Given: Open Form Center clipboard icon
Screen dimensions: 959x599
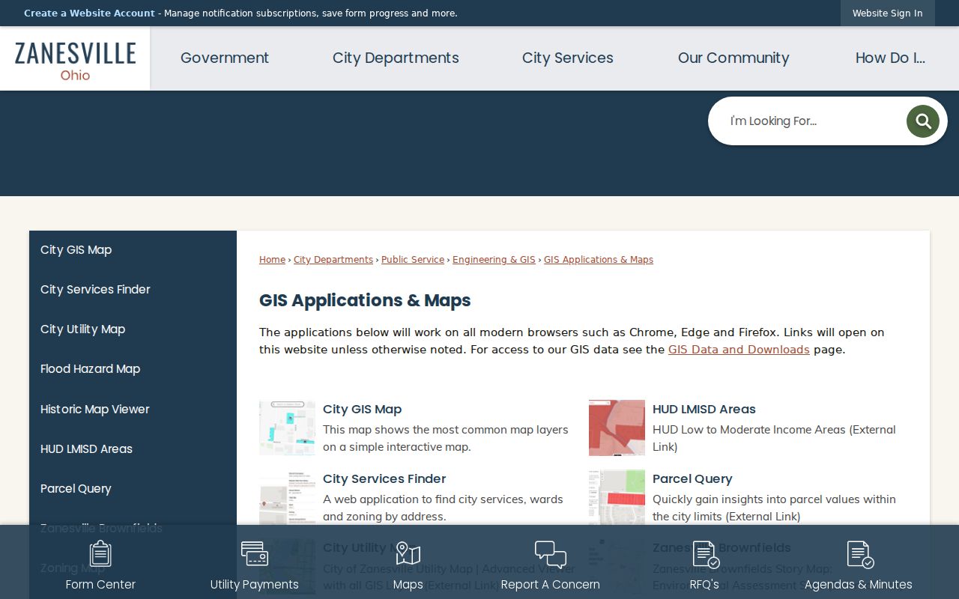Looking at the screenshot, I should click(100, 554).
